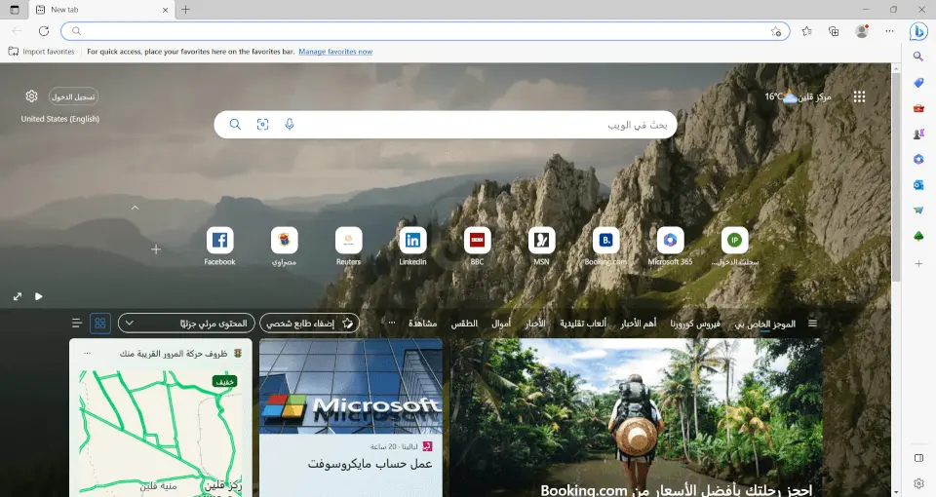Open the LinkedIn quick link
This screenshot has width=936, height=497.
coord(412,247)
